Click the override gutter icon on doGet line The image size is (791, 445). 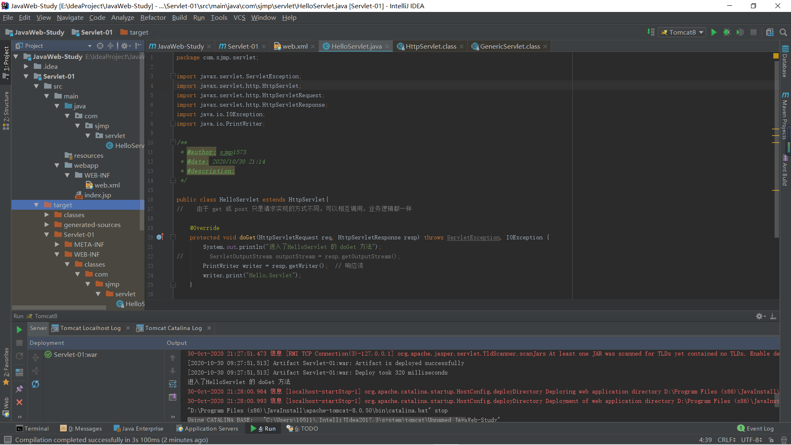point(160,237)
